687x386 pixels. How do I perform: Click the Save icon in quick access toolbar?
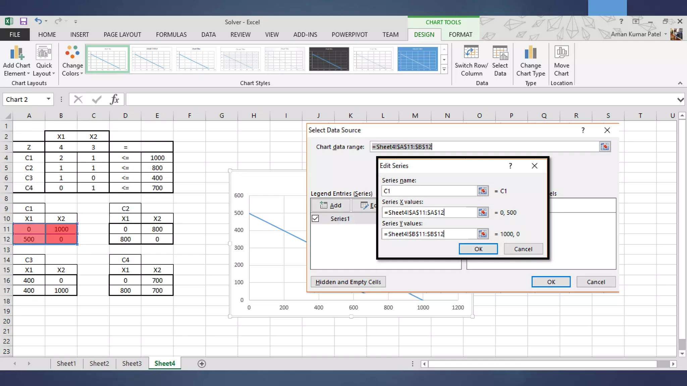coord(23,21)
